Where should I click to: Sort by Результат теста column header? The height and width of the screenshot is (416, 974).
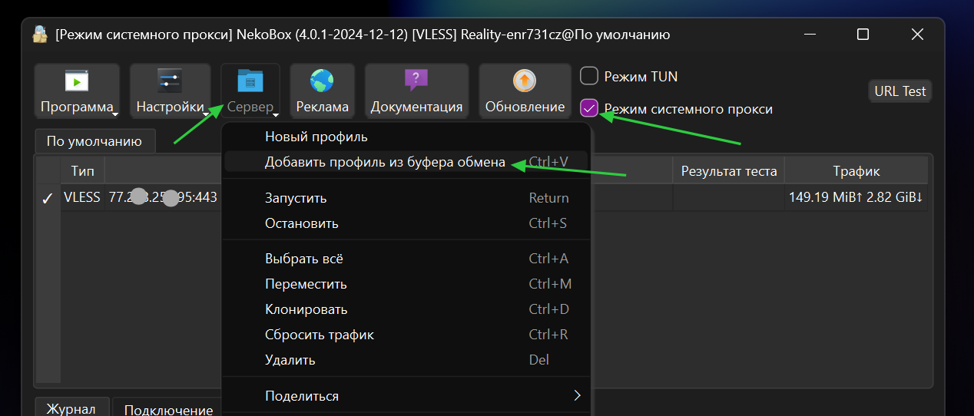(728, 171)
